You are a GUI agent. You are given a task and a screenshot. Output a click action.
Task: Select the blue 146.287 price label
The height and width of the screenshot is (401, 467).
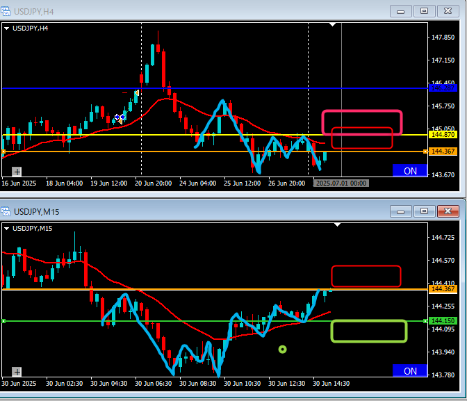(x=443, y=88)
